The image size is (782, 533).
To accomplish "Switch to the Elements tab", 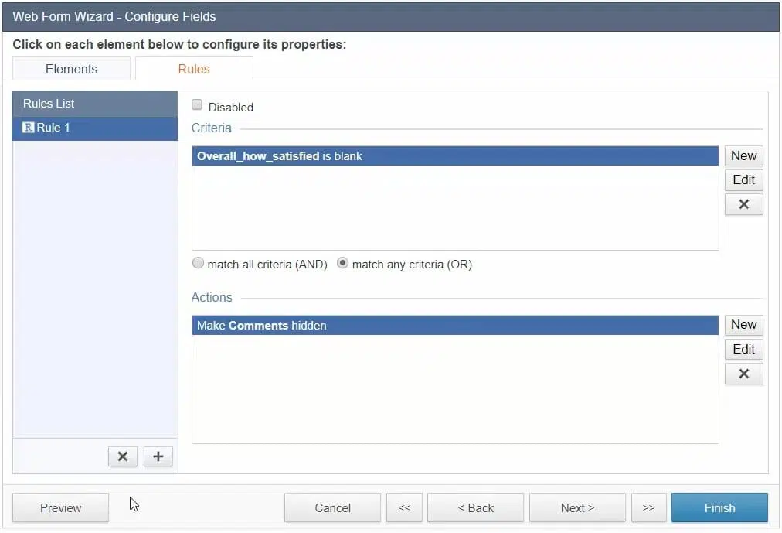I will click(71, 69).
